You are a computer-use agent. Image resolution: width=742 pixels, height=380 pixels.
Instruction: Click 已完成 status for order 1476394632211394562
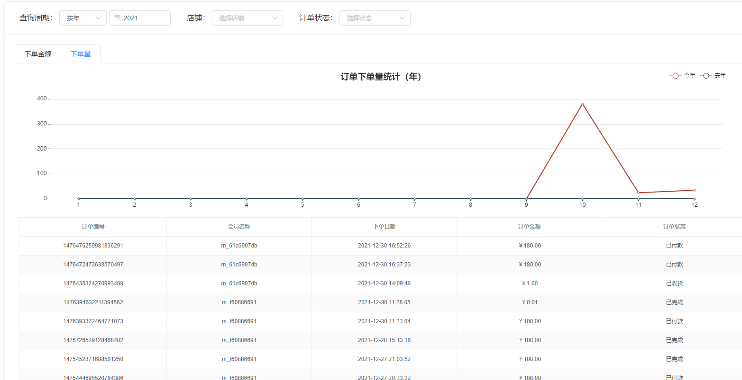coord(674,302)
